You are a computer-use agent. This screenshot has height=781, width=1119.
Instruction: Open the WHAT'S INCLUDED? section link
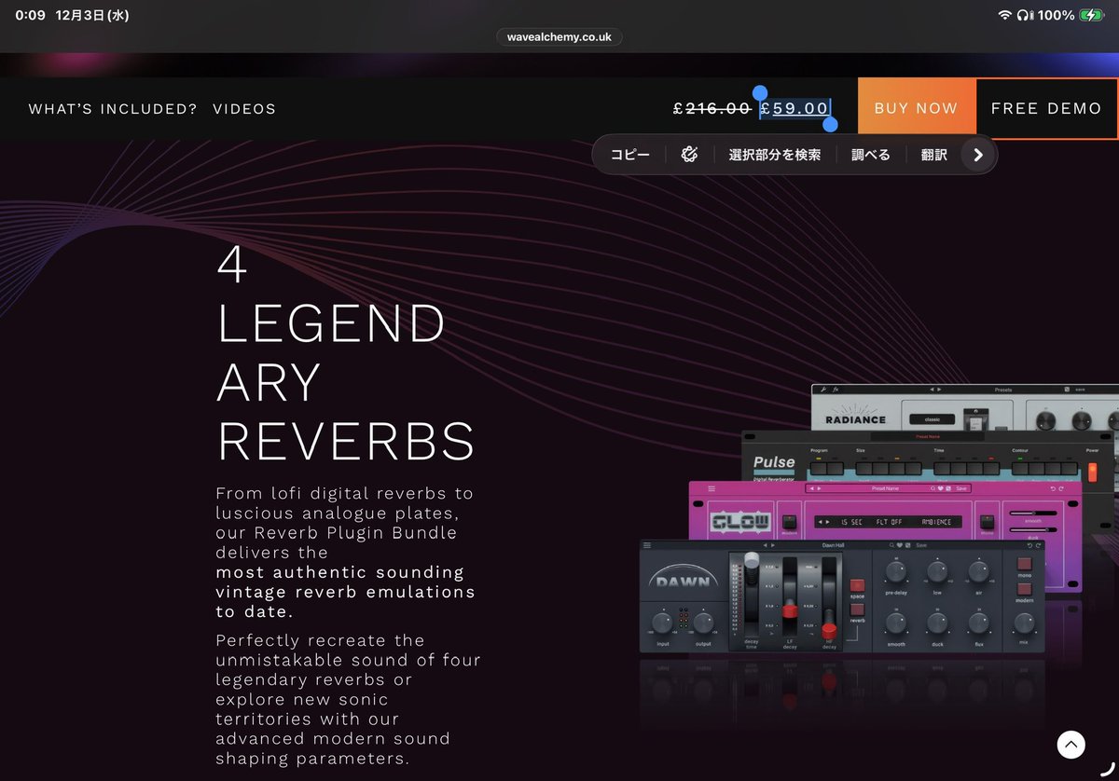click(x=113, y=109)
